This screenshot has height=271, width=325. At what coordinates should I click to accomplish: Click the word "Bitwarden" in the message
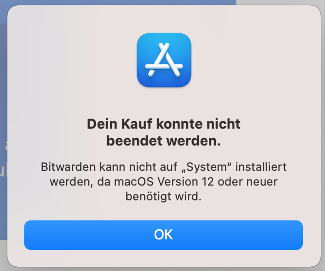[68, 167]
